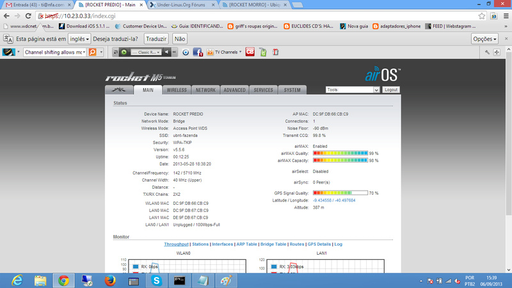The width and height of the screenshot is (512, 288).
Task: Click the browser back arrow
Action: [x=6, y=16]
